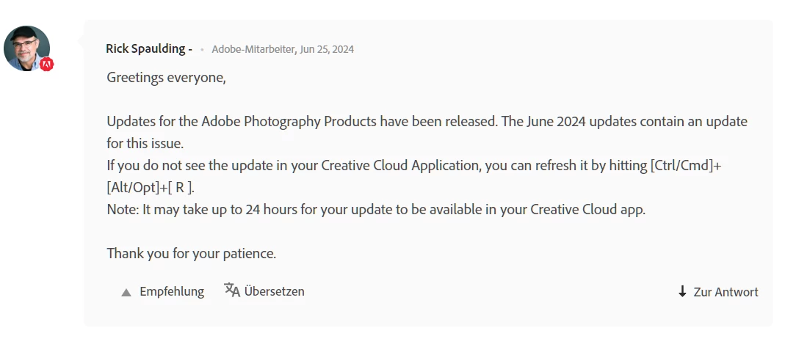Click the red Adobe badge on avatar

[x=47, y=65]
